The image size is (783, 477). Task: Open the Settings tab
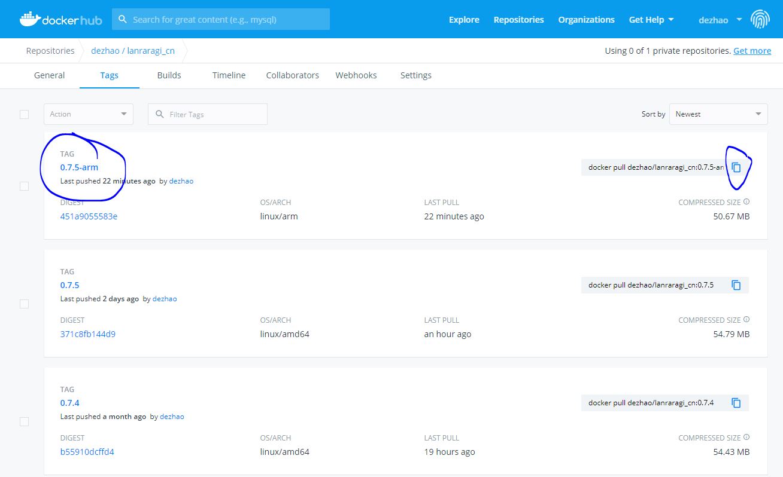point(416,75)
